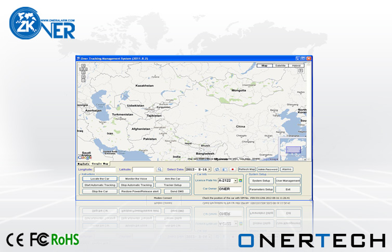392x252 pixels.
Task: Pan the map right with arrow button
Action: 85,69
